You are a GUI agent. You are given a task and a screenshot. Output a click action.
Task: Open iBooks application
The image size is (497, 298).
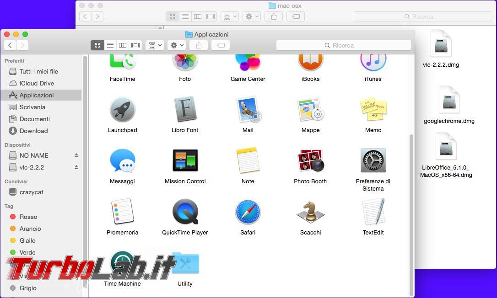(x=311, y=62)
